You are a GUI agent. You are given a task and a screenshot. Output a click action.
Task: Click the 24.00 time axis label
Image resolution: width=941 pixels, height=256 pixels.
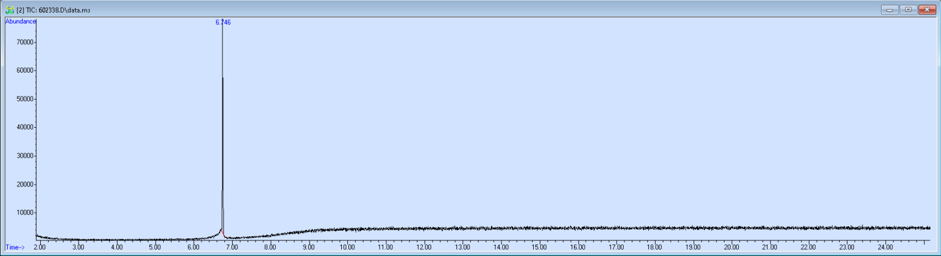pyautogui.click(x=885, y=247)
